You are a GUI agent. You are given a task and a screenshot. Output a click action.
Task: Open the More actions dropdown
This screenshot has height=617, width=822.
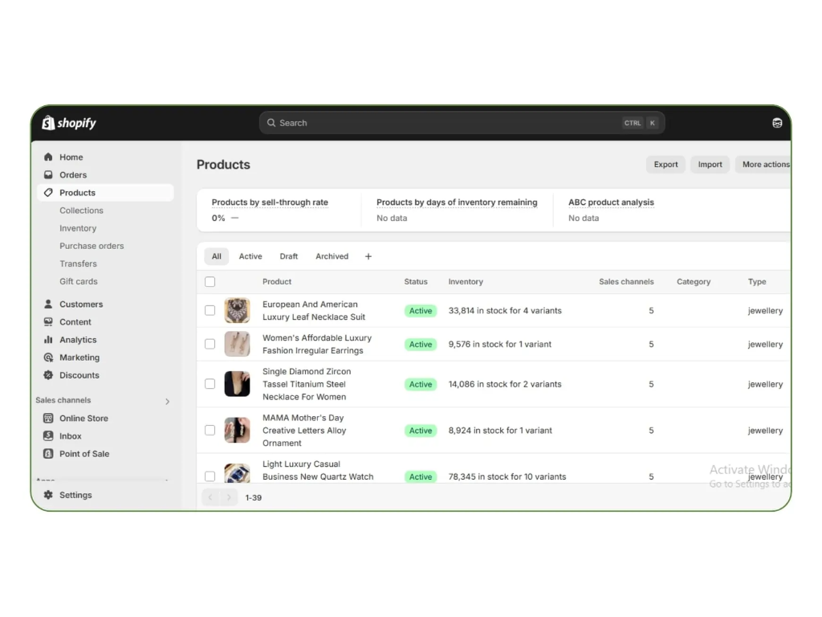pos(763,164)
